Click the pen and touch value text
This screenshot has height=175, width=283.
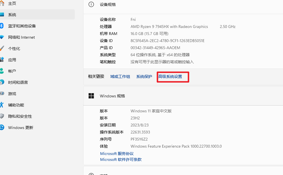[x=162, y=62]
